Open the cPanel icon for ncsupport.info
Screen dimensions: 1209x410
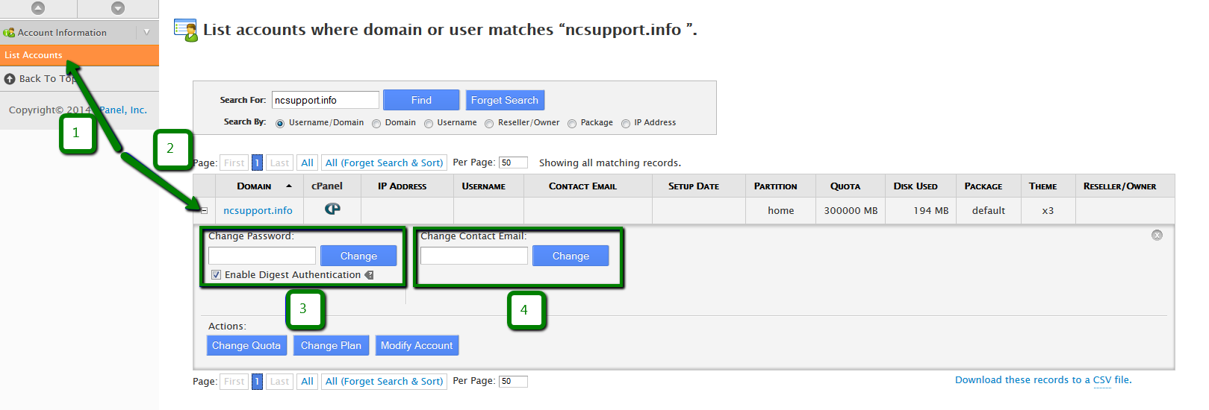pyautogui.click(x=332, y=209)
